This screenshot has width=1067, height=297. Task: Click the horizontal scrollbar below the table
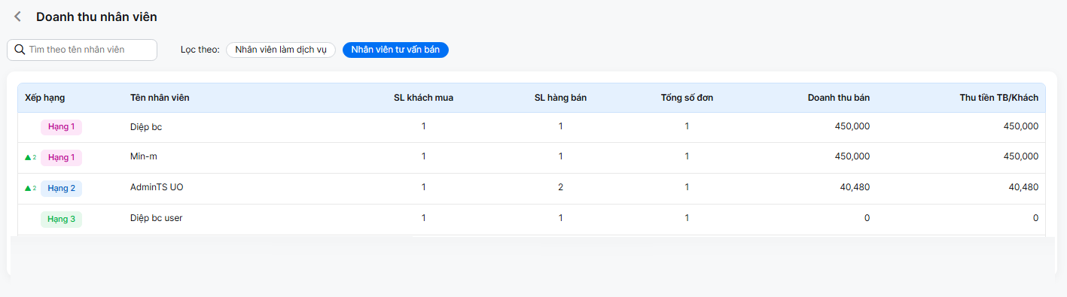(x=212, y=238)
